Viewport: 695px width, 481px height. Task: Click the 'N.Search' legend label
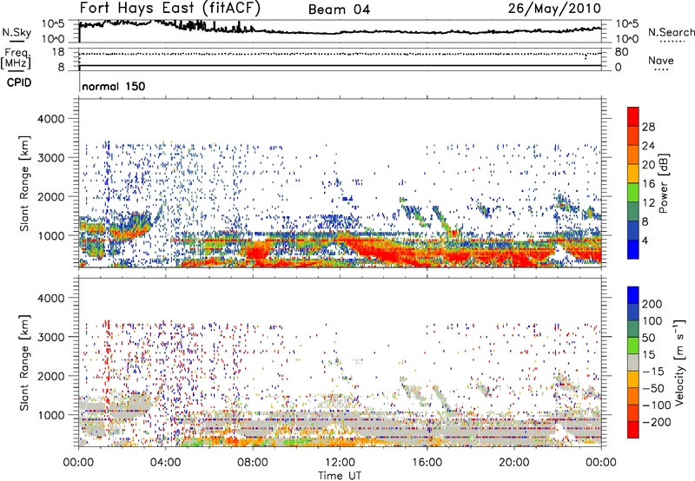(671, 32)
